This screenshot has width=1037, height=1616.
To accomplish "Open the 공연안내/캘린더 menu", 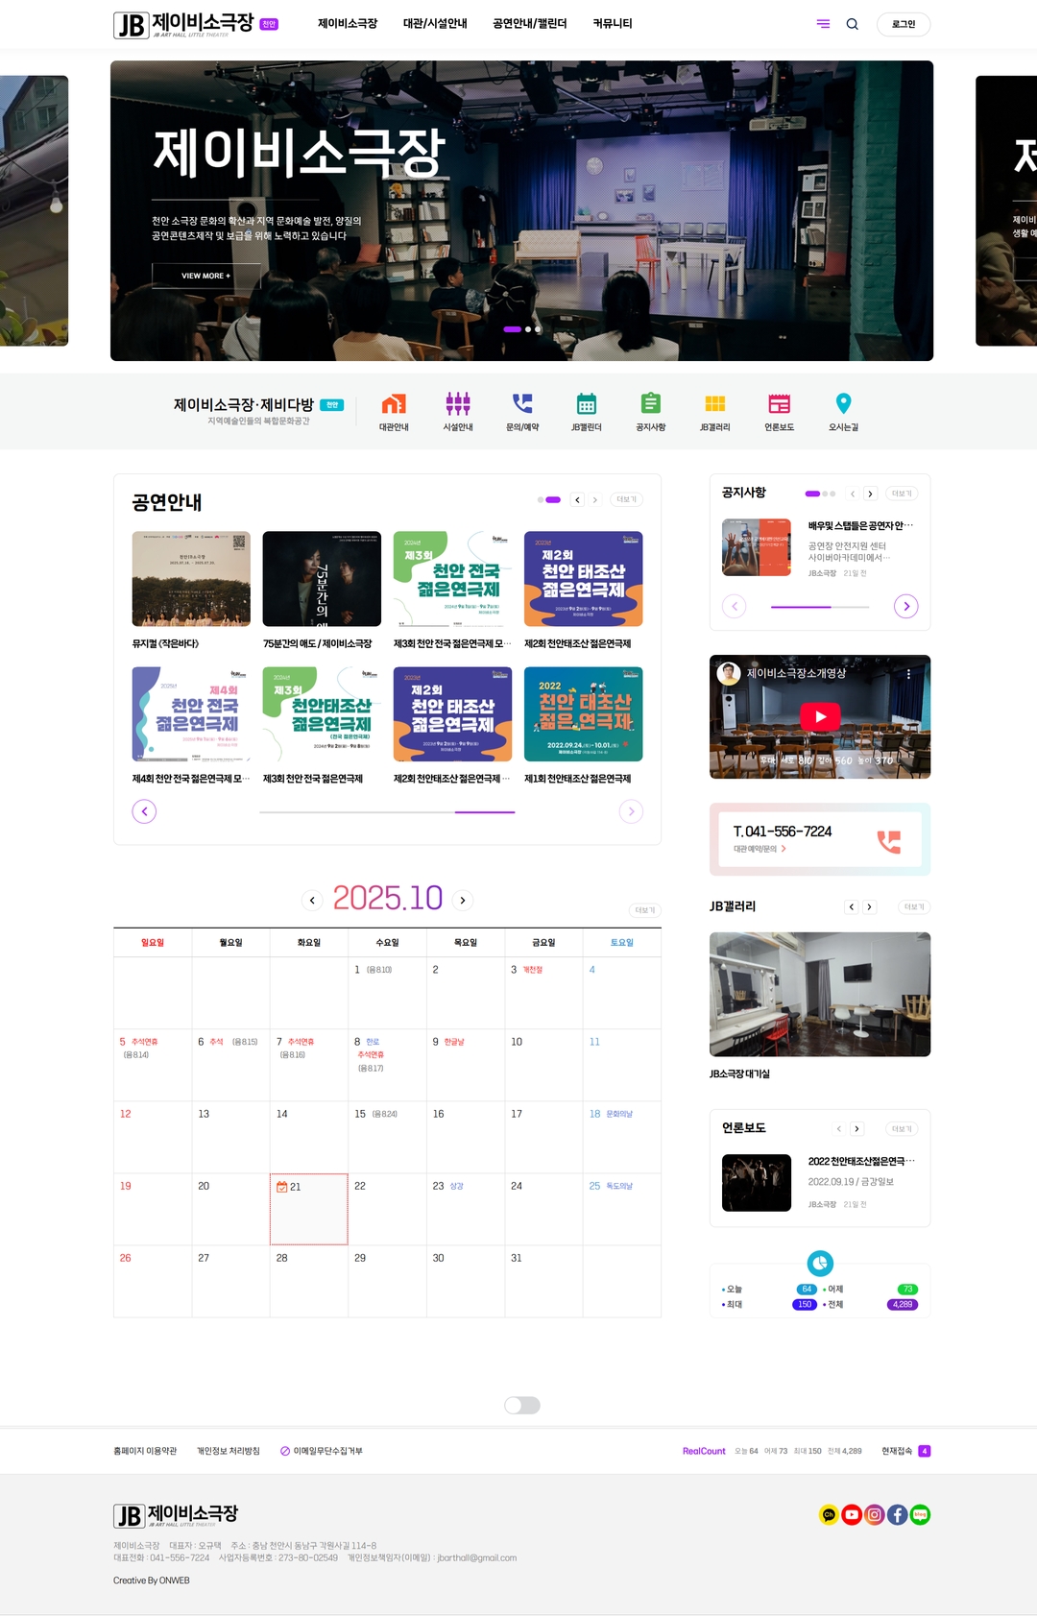I will click(x=529, y=24).
